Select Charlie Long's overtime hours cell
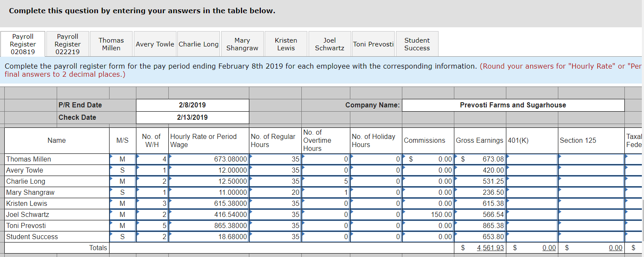This screenshot has width=644, height=257. pos(326,182)
